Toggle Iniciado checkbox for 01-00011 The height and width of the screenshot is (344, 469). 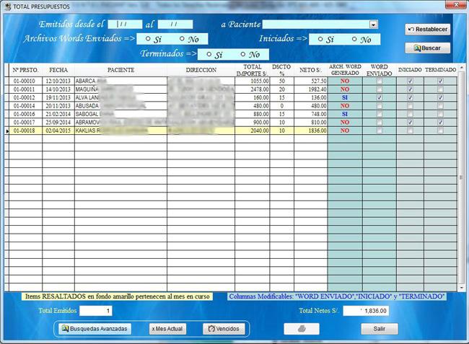(410, 89)
